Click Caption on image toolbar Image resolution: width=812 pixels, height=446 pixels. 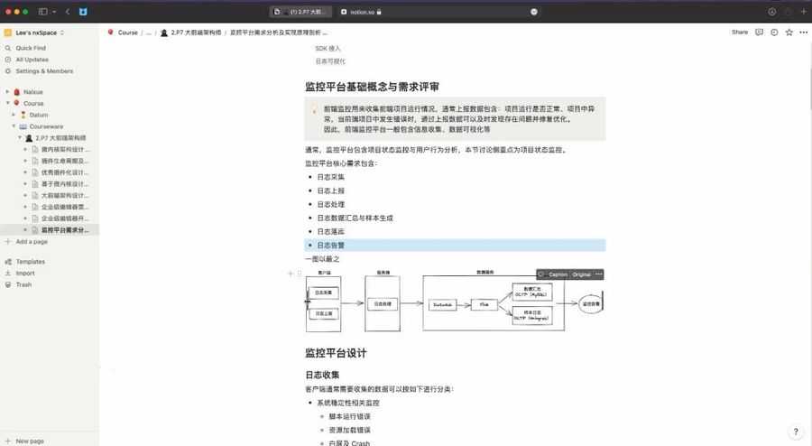558,274
